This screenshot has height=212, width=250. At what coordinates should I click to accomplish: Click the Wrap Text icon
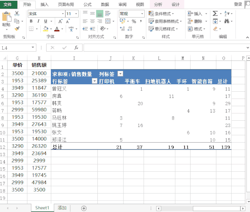(x=108, y=13)
